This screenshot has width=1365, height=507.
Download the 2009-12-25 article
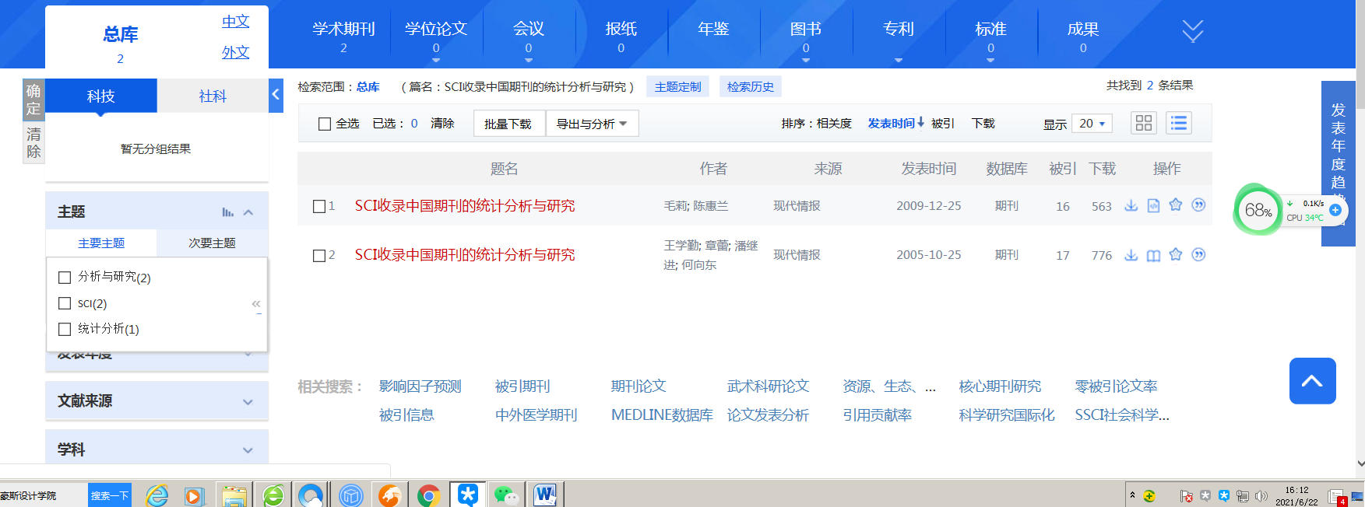1131,205
